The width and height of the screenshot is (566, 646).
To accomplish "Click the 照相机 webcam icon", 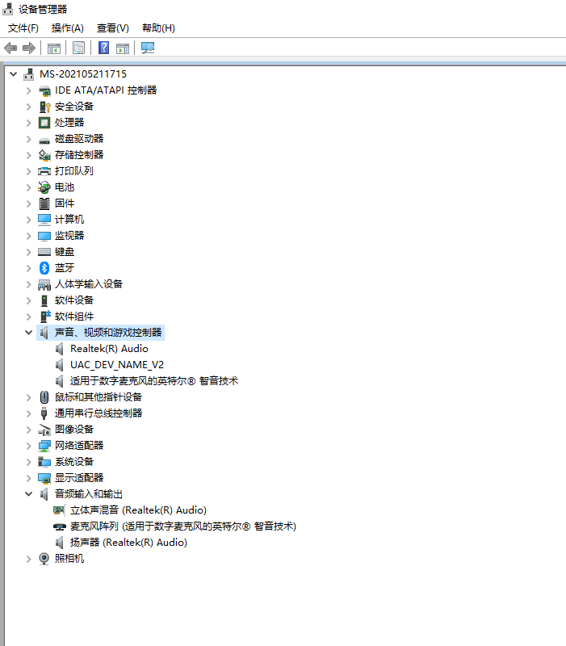I will pos(44,559).
